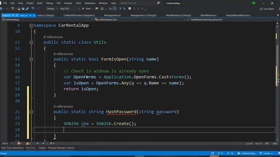Click the Live Share icon
Viewport: 280px width, 157px height.
[261, 9]
